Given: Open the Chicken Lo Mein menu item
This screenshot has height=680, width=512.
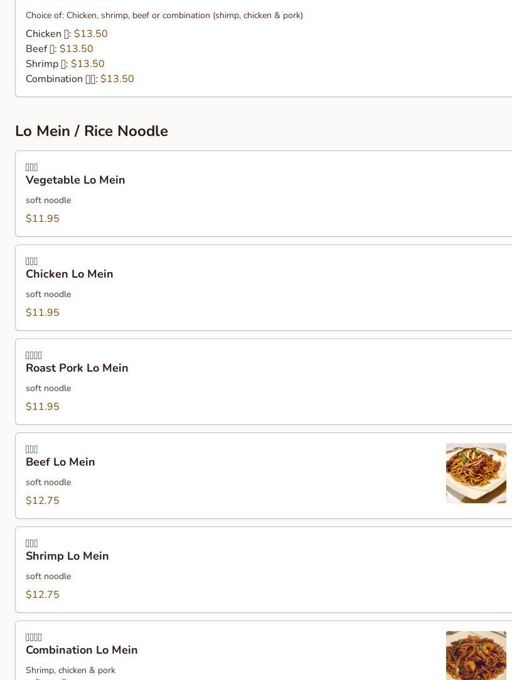Looking at the screenshot, I should pos(70,274).
